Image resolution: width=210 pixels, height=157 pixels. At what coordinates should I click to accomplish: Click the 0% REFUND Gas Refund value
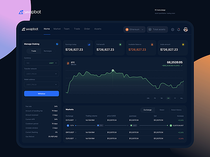[53, 136]
